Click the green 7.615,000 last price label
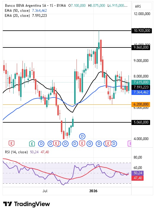Screen dimensions: 156x209 point(141,82)
